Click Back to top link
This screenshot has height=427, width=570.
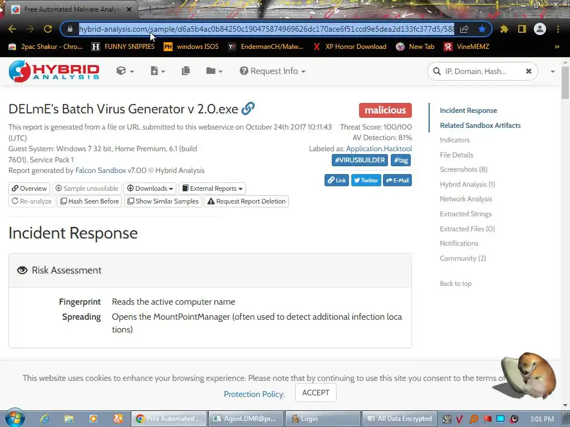pos(455,284)
